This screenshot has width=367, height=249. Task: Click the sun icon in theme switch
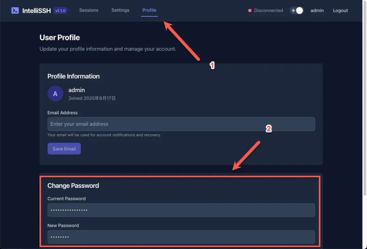pos(293,11)
